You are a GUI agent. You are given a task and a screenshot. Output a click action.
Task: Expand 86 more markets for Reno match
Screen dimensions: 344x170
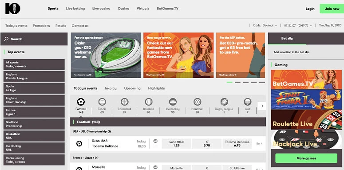pyautogui.click(x=259, y=144)
